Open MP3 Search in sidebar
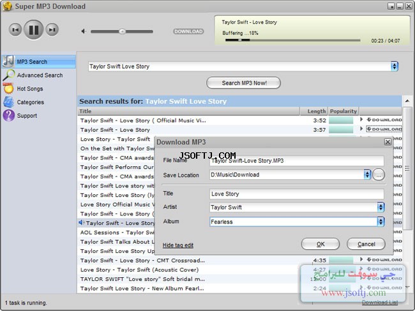The width and height of the screenshot is (415, 311). 39,62
